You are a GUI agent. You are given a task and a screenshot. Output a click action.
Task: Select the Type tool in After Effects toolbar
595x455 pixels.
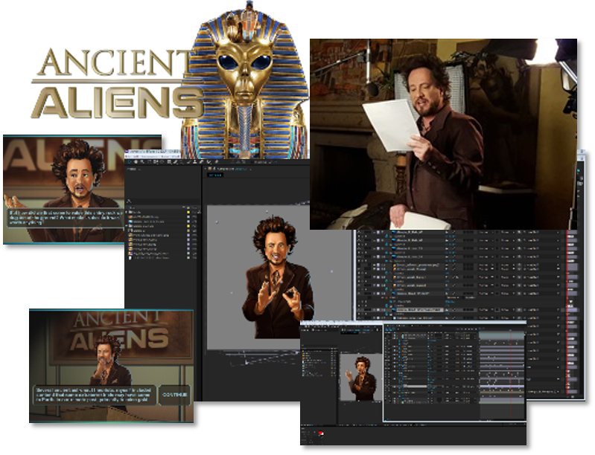[x=182, y=162]
